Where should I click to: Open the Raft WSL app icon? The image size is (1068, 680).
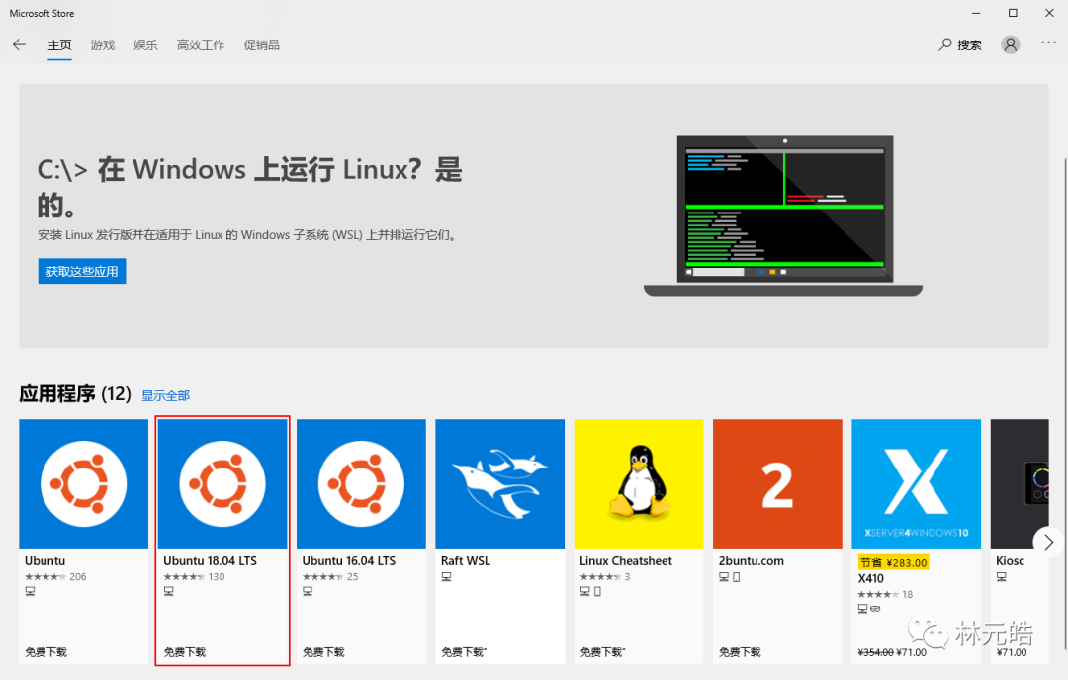(x=500, y=483)
